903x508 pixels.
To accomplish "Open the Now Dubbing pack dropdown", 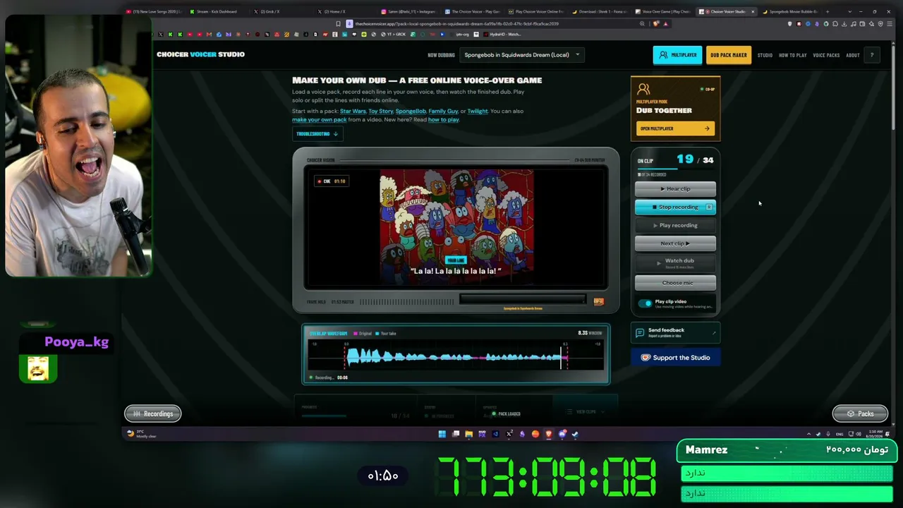I will point(521,55).
